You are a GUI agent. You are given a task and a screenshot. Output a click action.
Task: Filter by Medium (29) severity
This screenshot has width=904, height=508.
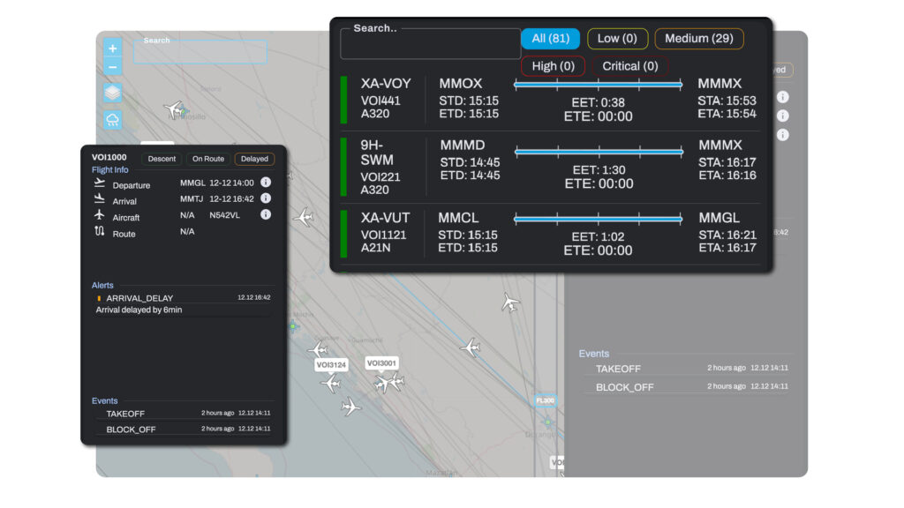tap(698, 39)
